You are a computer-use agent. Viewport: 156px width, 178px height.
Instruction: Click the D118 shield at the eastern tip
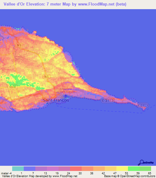(143, 106)
